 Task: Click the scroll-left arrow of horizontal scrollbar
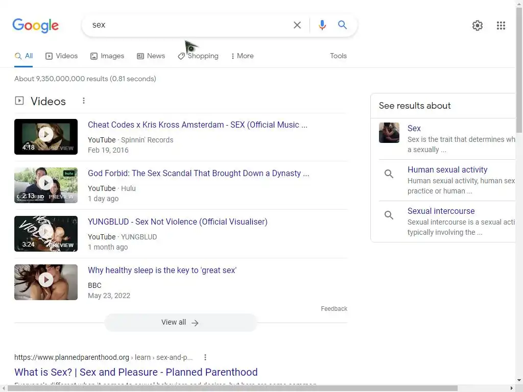3,388
